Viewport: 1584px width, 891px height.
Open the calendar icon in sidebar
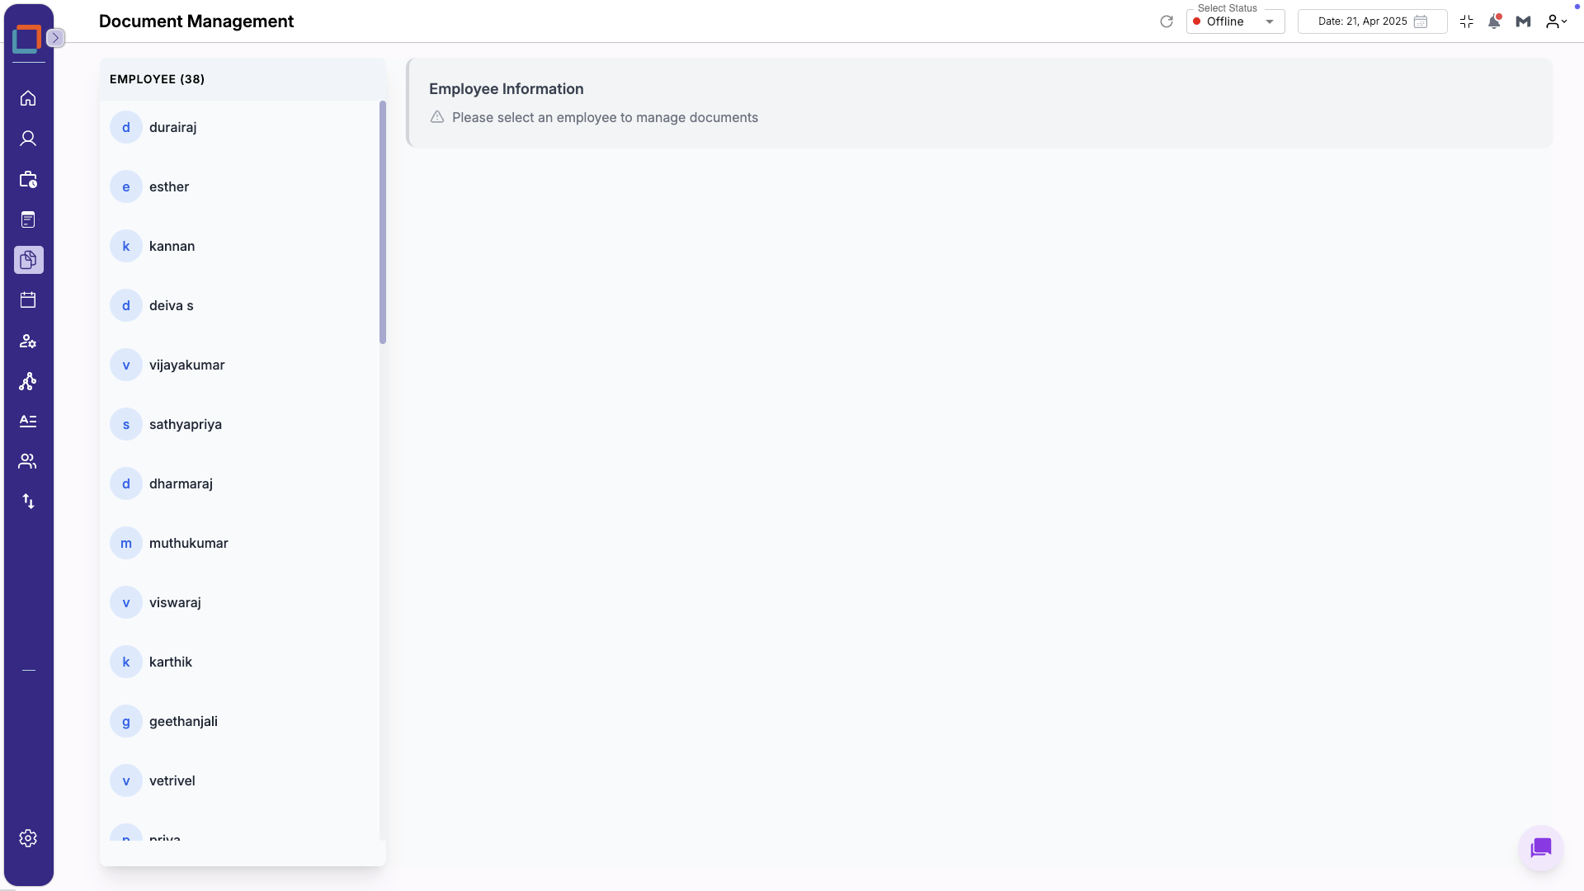click(28, 300)
